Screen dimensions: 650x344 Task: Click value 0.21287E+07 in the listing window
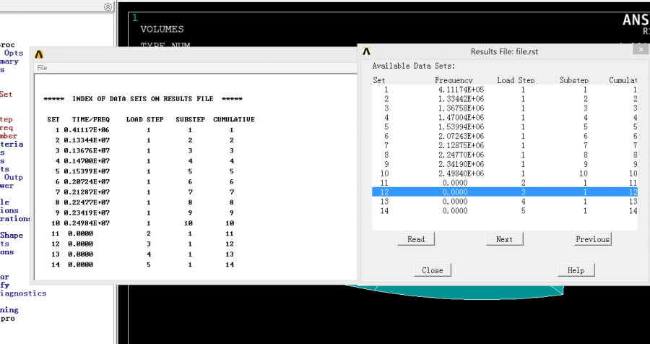86,192
